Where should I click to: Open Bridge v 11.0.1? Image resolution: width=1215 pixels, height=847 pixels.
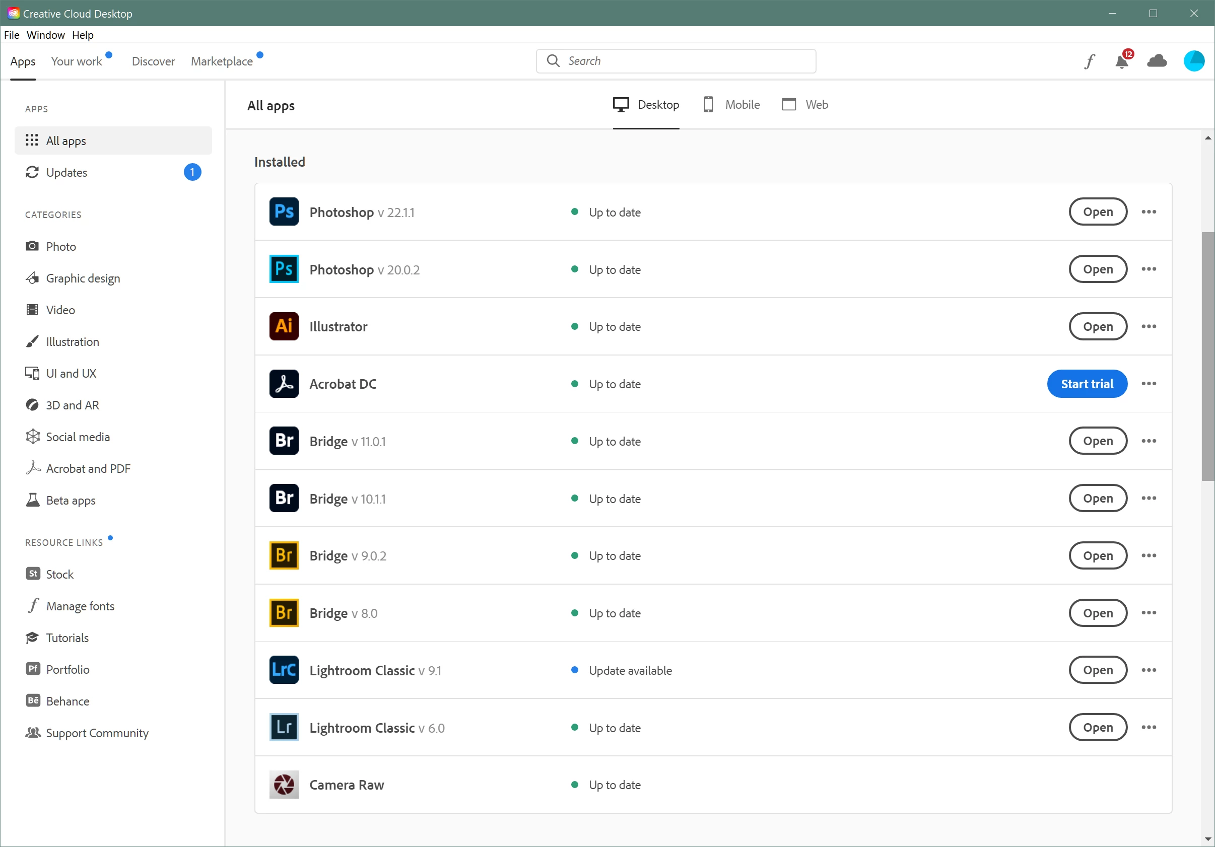point(1098,441)
